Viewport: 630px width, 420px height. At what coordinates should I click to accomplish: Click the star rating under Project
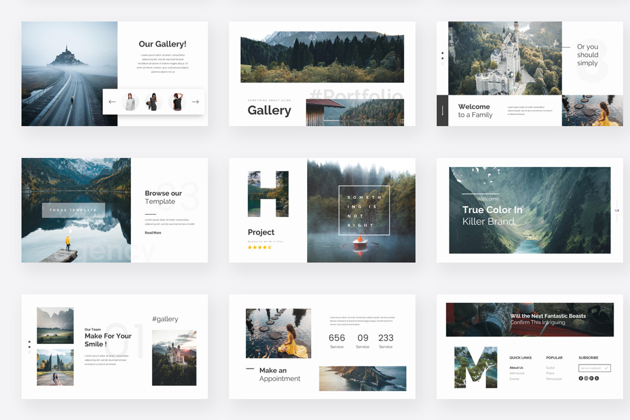259,247
